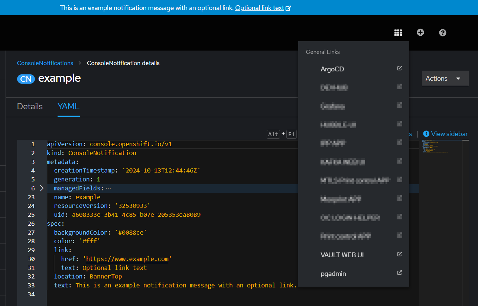The image size is (478, 306).
Task: Click the Actions caret arrow
Action: tap(458, 78)
